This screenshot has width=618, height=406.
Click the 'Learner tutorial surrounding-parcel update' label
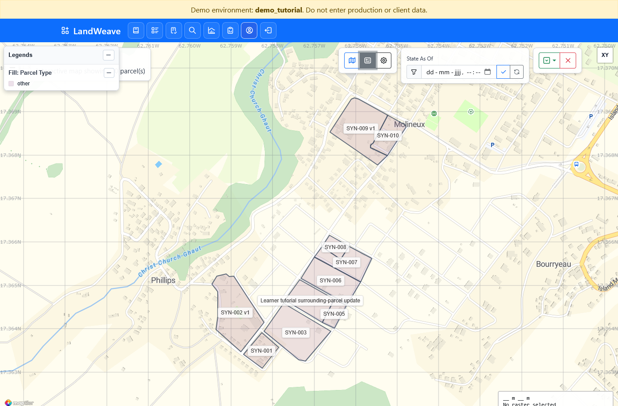click(x=310, y=301)
